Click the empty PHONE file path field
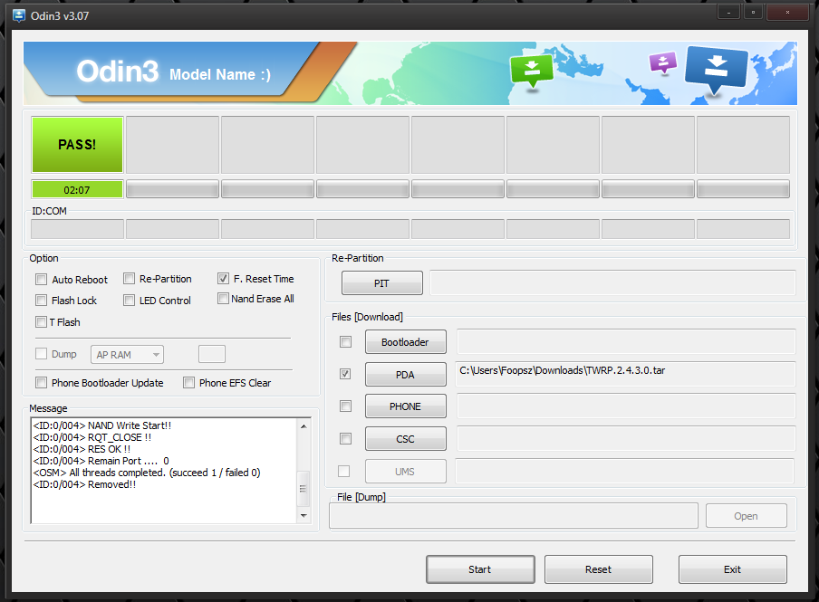This screenshot has height=602, width=819. click(x=626, y=406)
